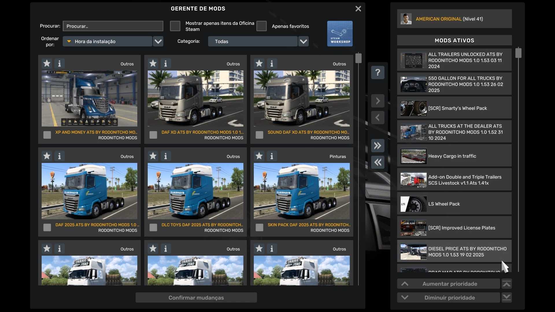Select Heavy Cargo in traffic active mod
This screenshot has height=312, width=555.
(x=454, y=156)
